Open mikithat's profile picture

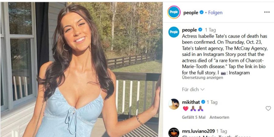(174, 104)
